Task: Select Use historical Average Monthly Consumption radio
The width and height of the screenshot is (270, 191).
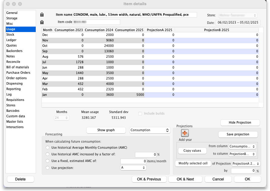Action: [x=47, y=147]
